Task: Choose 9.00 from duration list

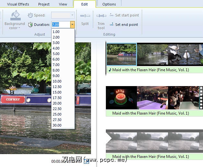Action: [63, 76]
